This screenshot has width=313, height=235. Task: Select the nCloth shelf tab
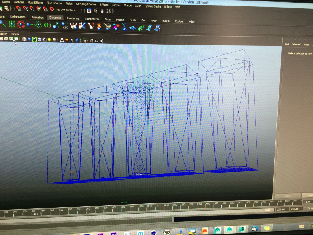point(166,21)
